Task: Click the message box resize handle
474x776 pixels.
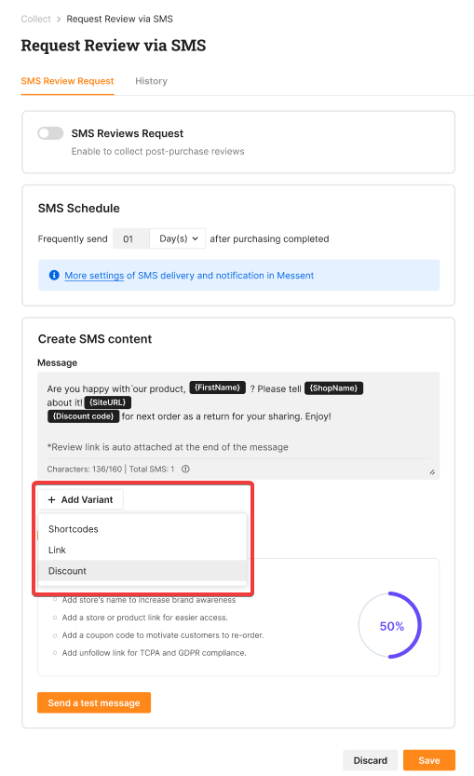Action: tap(432, 472)
